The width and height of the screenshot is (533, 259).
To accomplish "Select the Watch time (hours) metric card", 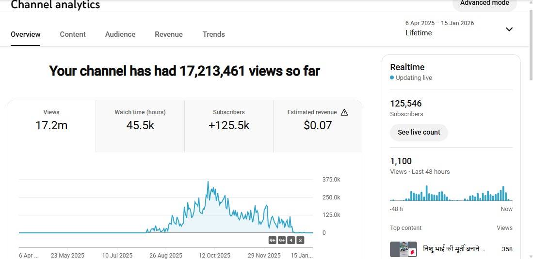I will click(x=140, y=126).
